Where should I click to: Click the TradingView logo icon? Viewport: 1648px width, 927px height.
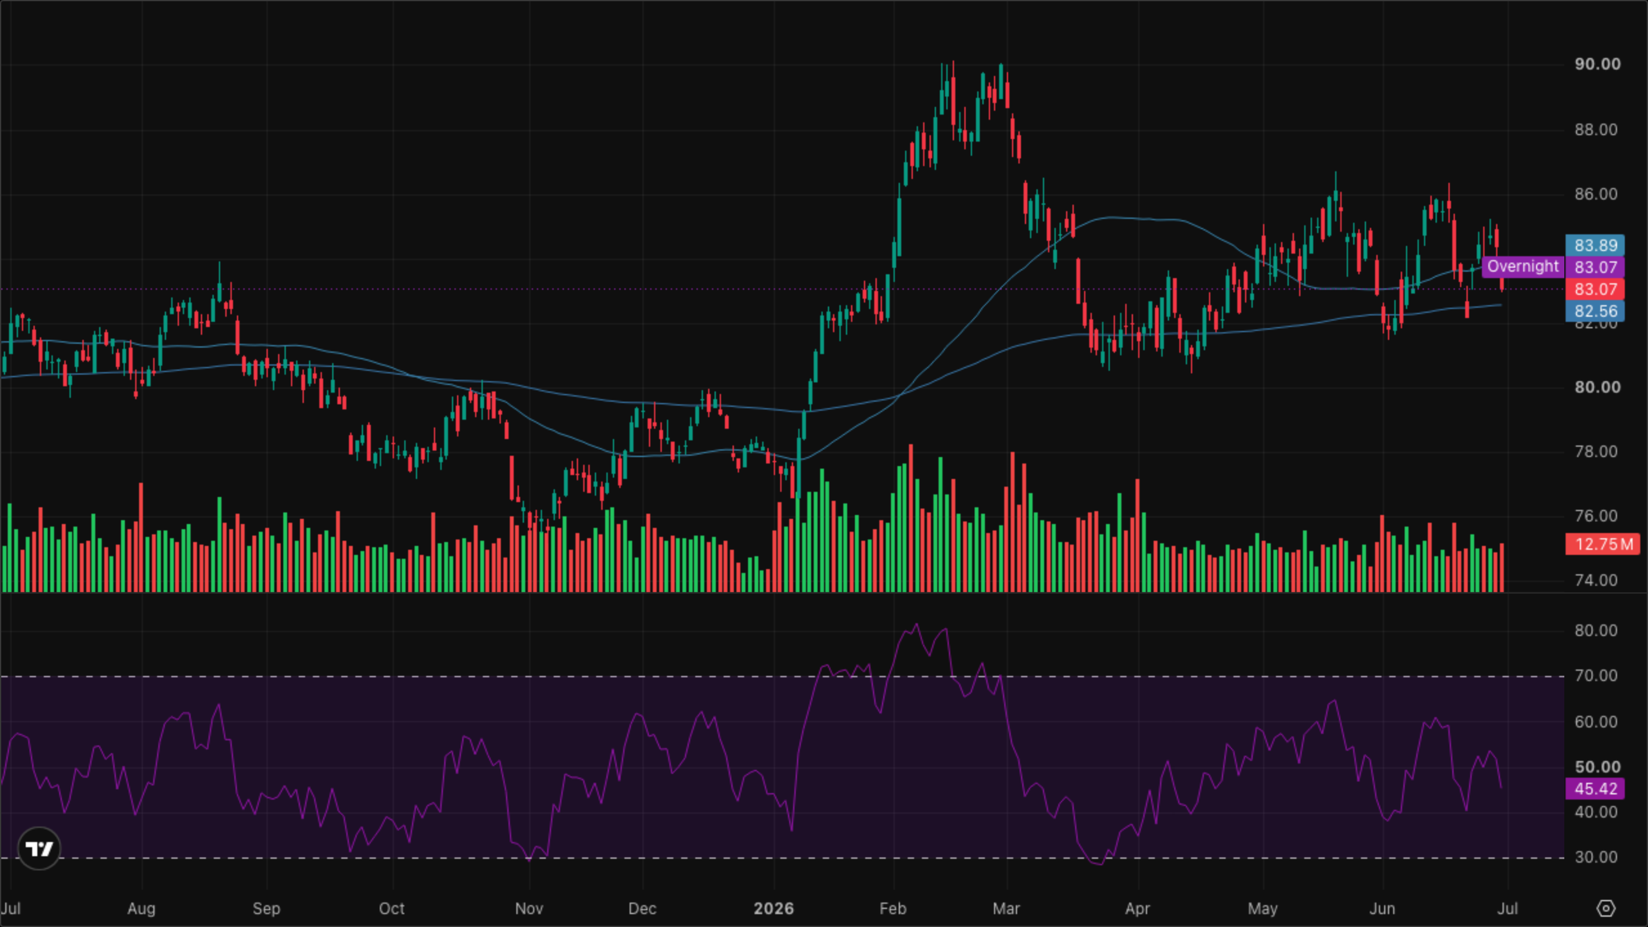point(39,848)
